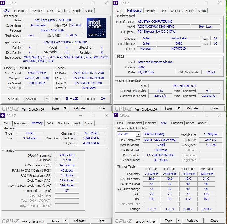Click Close button in Mainboard window

point(214,108)
